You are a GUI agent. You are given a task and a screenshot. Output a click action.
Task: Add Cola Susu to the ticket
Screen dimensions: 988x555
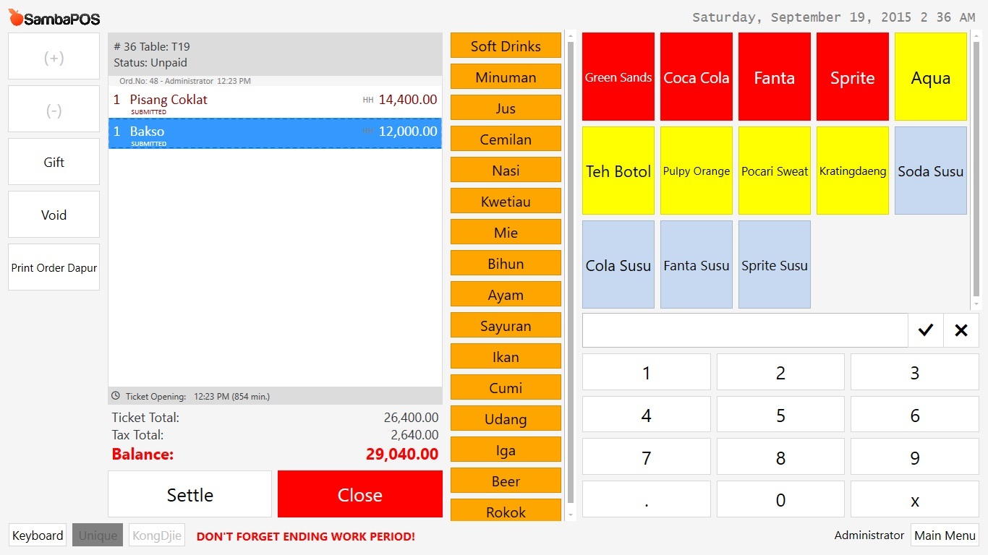(618, 264)
